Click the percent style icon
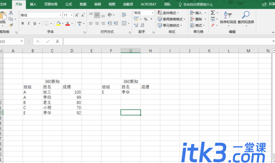275x163 pixels. [x=145, y=19]
